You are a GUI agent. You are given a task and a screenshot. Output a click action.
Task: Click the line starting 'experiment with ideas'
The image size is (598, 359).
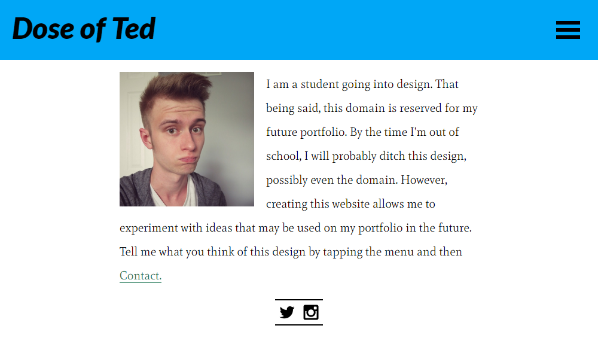295,228
